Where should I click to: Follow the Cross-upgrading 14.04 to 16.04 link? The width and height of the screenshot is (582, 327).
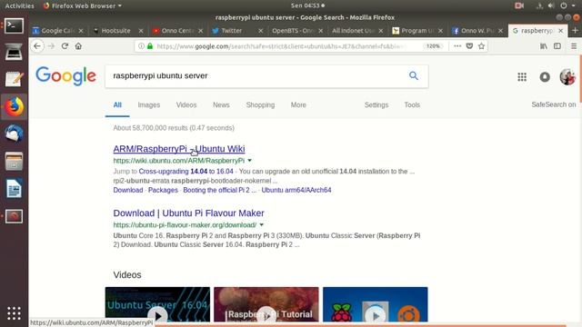(186, 172)
